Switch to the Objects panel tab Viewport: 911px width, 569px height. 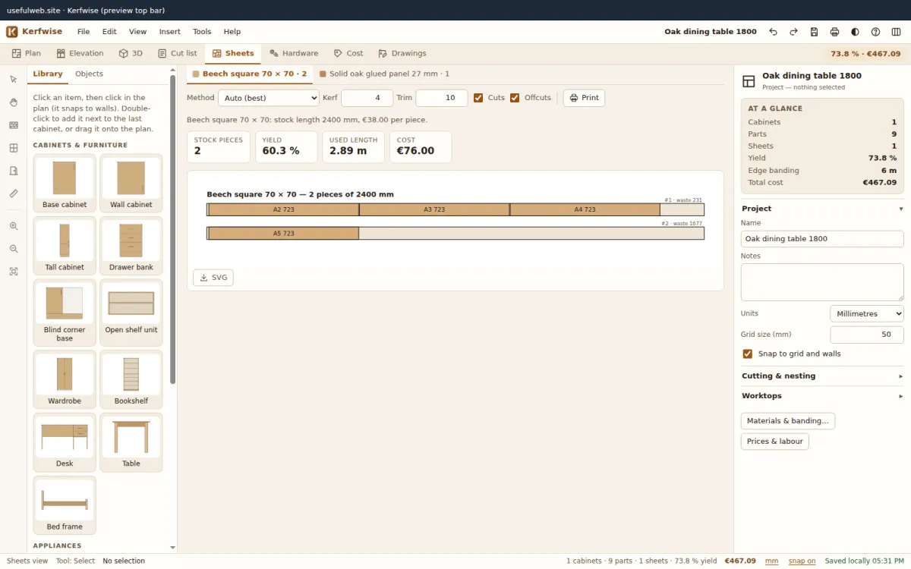coord(89,74)
